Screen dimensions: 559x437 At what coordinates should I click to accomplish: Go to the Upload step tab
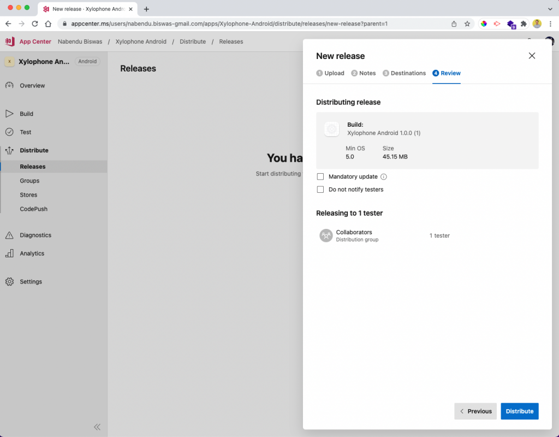(x=330, y=73)
